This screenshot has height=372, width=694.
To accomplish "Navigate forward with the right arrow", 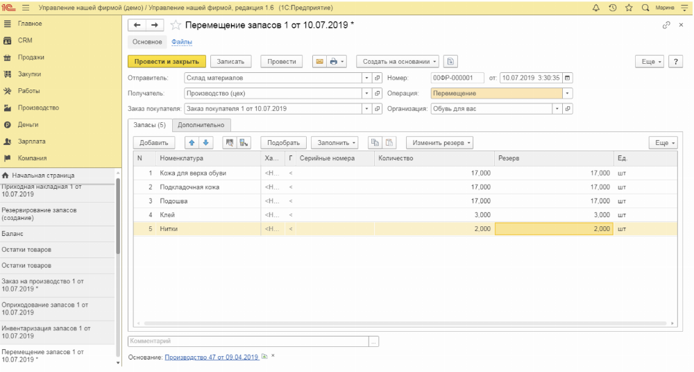I will pos(155,25).
